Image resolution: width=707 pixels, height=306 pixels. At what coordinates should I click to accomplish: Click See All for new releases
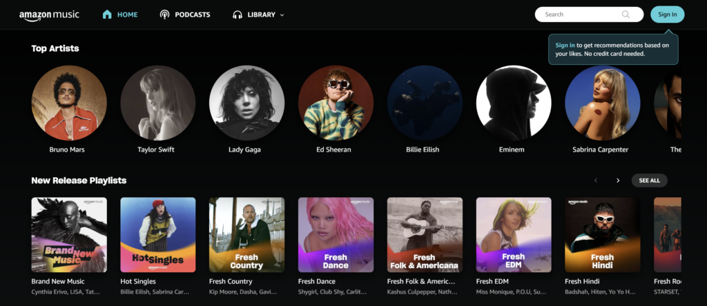coord(649,181)
